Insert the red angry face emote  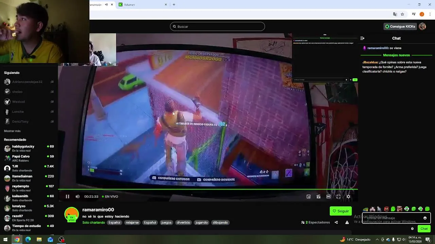pyautogui.click(x=386, y=209)
